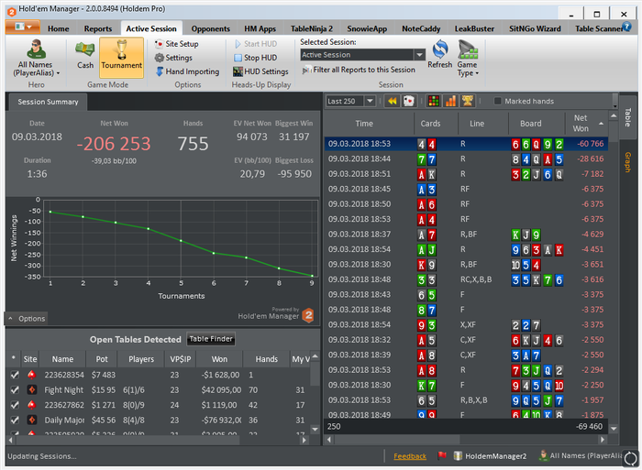Click the red flag icon in status bar
Viewport: 642px width, 470px height.
[442, 455]
